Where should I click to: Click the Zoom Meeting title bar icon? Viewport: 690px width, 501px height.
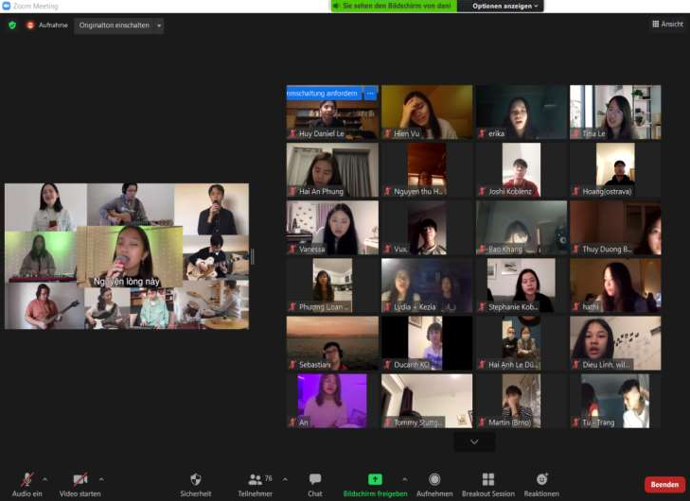tap(7, 6)
